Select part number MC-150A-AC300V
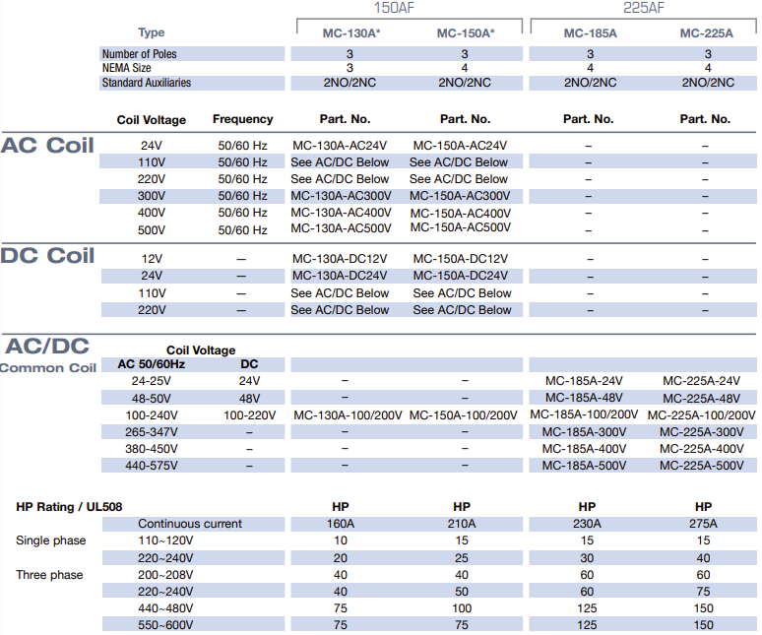This screenshot has height=635, width=762. pyautogui.click(x=460, y=196)
